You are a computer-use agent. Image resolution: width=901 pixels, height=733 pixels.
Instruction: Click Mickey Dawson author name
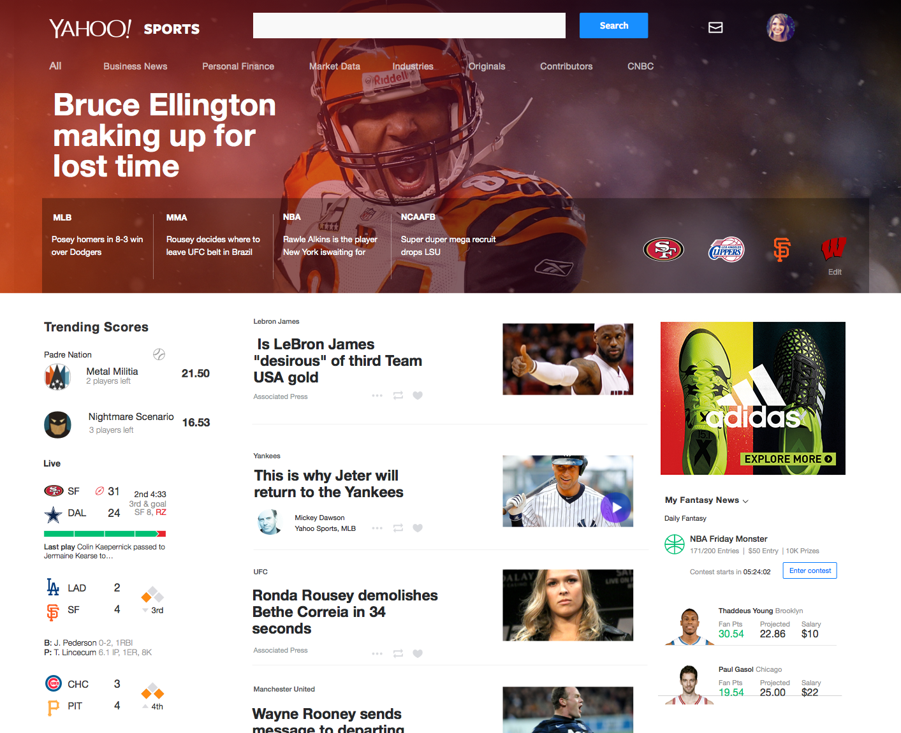click(x=319, y=518)
